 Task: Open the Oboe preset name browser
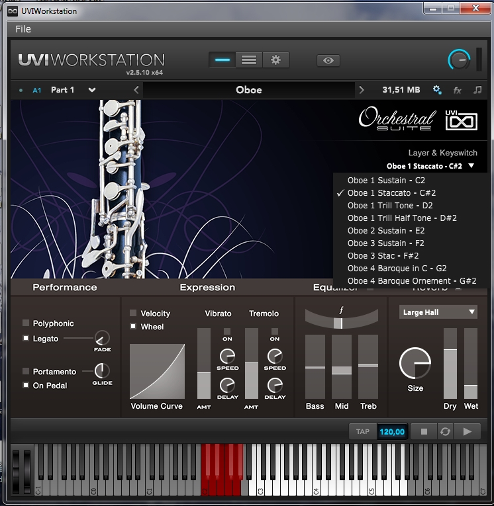[x=249, y=90]
